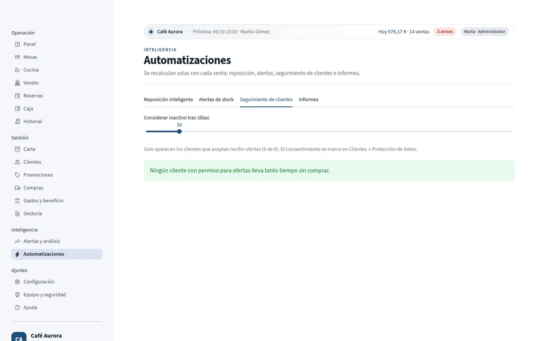
Task: Click the Panel icon in the sidebar
Action: (x=17, y=44)
